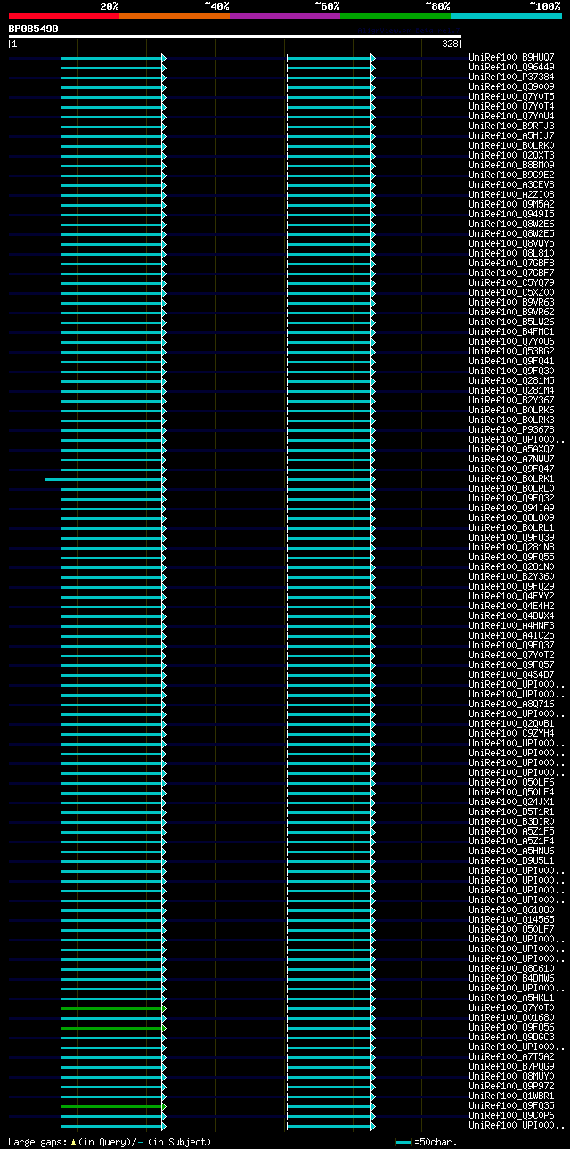Select the UniRef100_B0LRK6 label
Viewport: 570px width, 1149px height.
512,411
